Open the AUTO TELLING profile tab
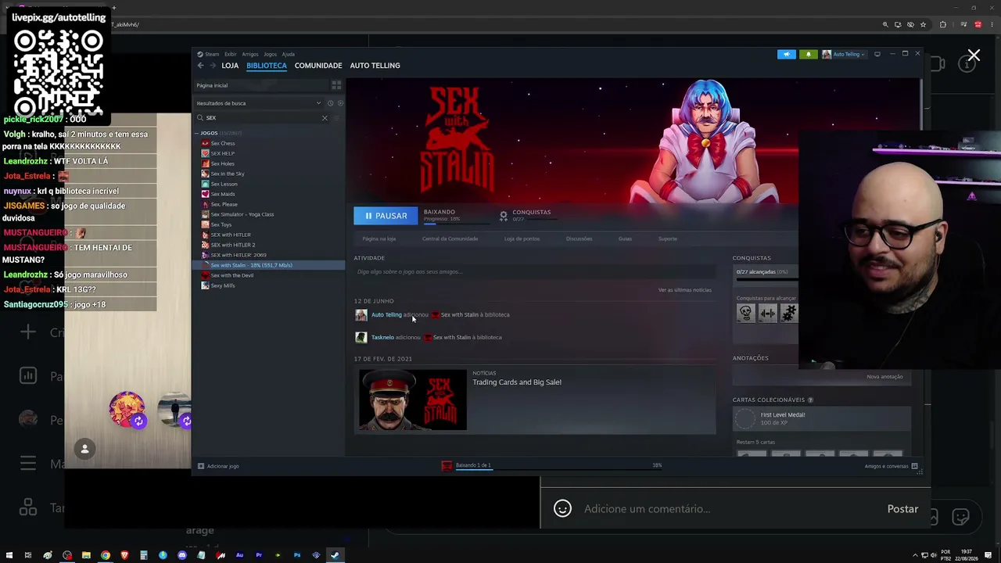 point(375,66)
